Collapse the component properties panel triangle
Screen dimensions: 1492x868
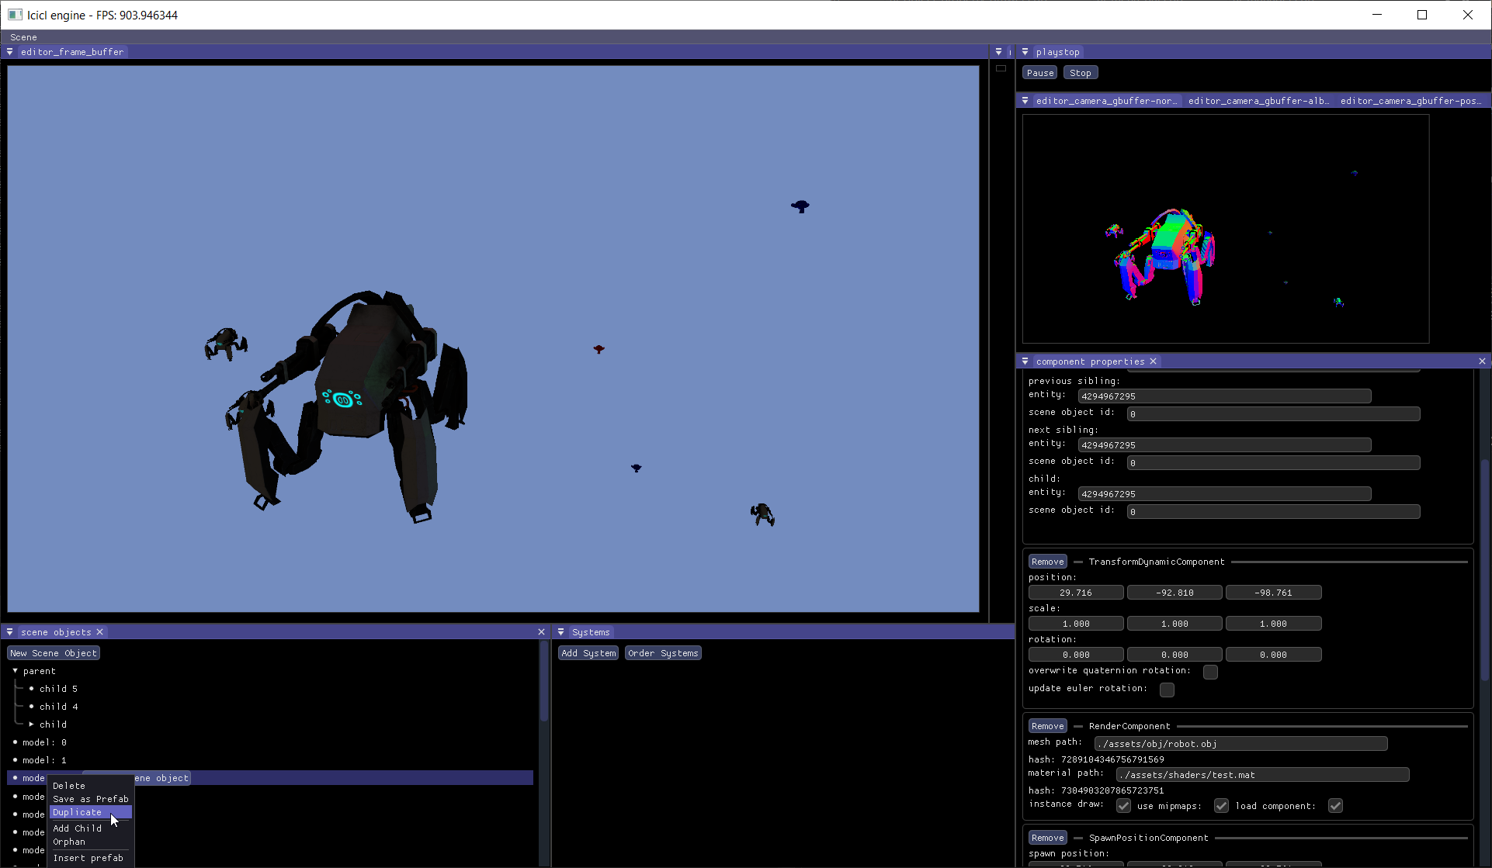1025,361
